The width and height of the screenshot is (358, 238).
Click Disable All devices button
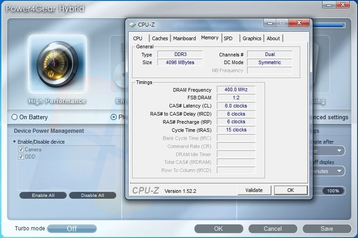pyautogui.click(x=92, y=196)
